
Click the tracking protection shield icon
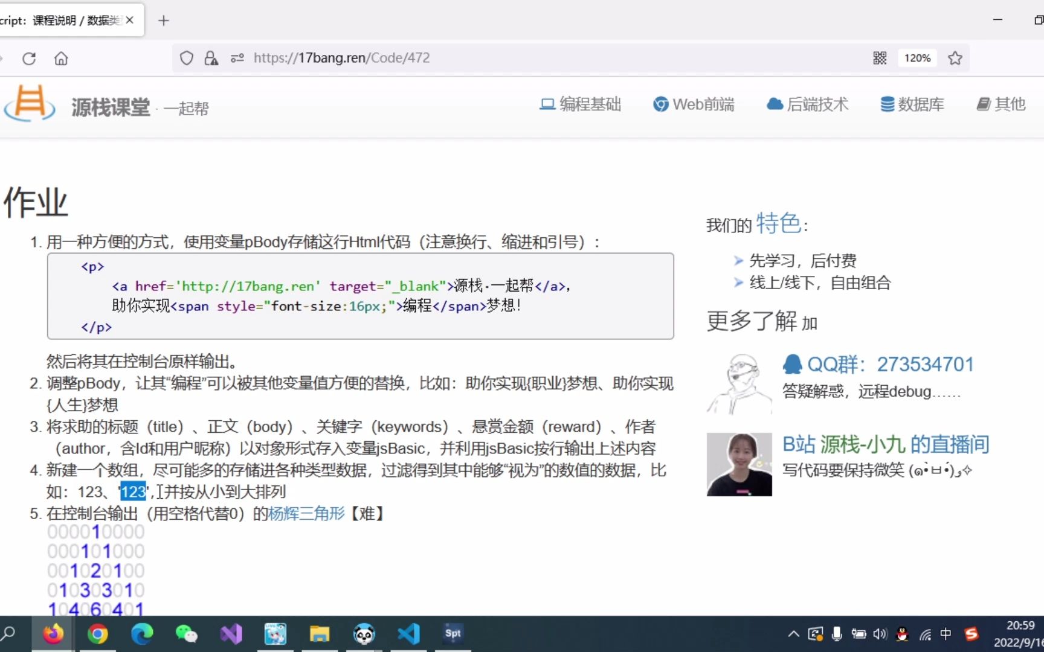click(186, 57)
